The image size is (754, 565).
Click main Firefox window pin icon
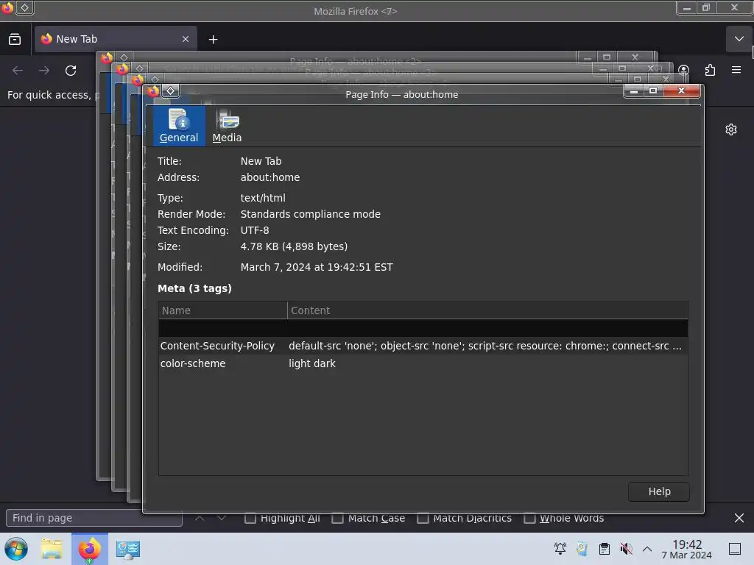24,7
